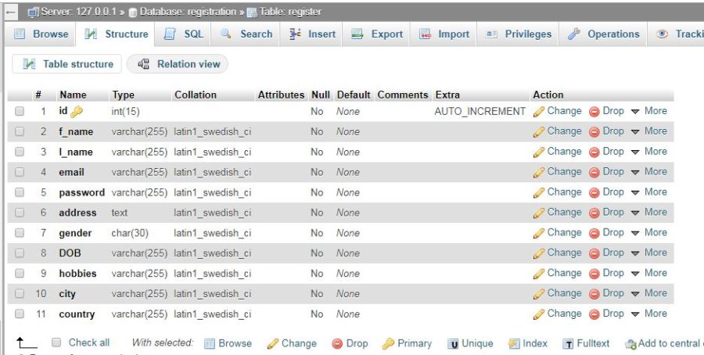Click the Relation view button
Viewport: 704px width, 355px height.
pos(178,64)
